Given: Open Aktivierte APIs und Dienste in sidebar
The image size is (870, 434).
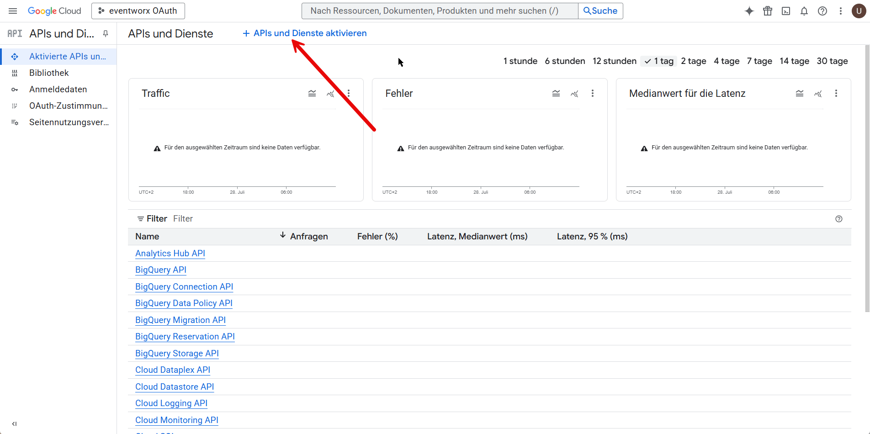Looking at the screenshot, I should tap(58, 57).
